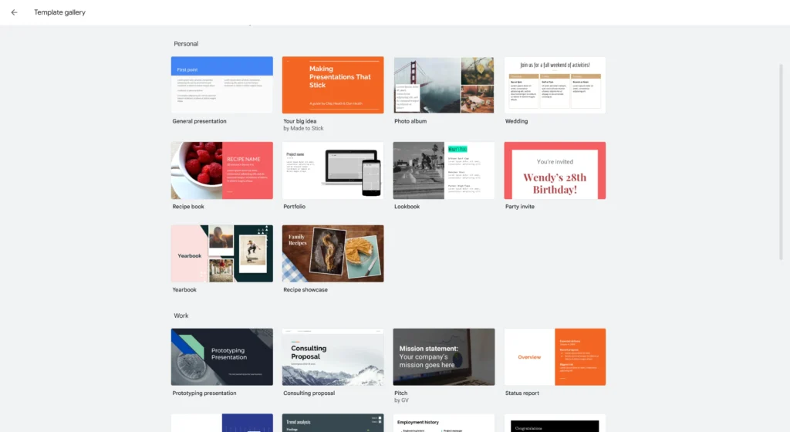This screenshot has height=432, width=790.
Task: Open the Lookbook template thumbnail
Action: coord(444,170)
